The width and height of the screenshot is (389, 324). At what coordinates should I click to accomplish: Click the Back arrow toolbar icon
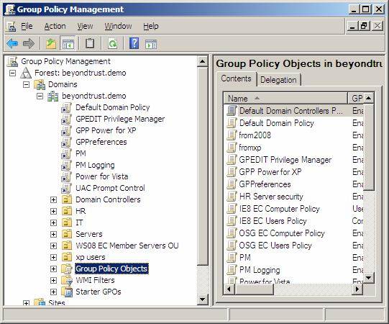(12, 43)
